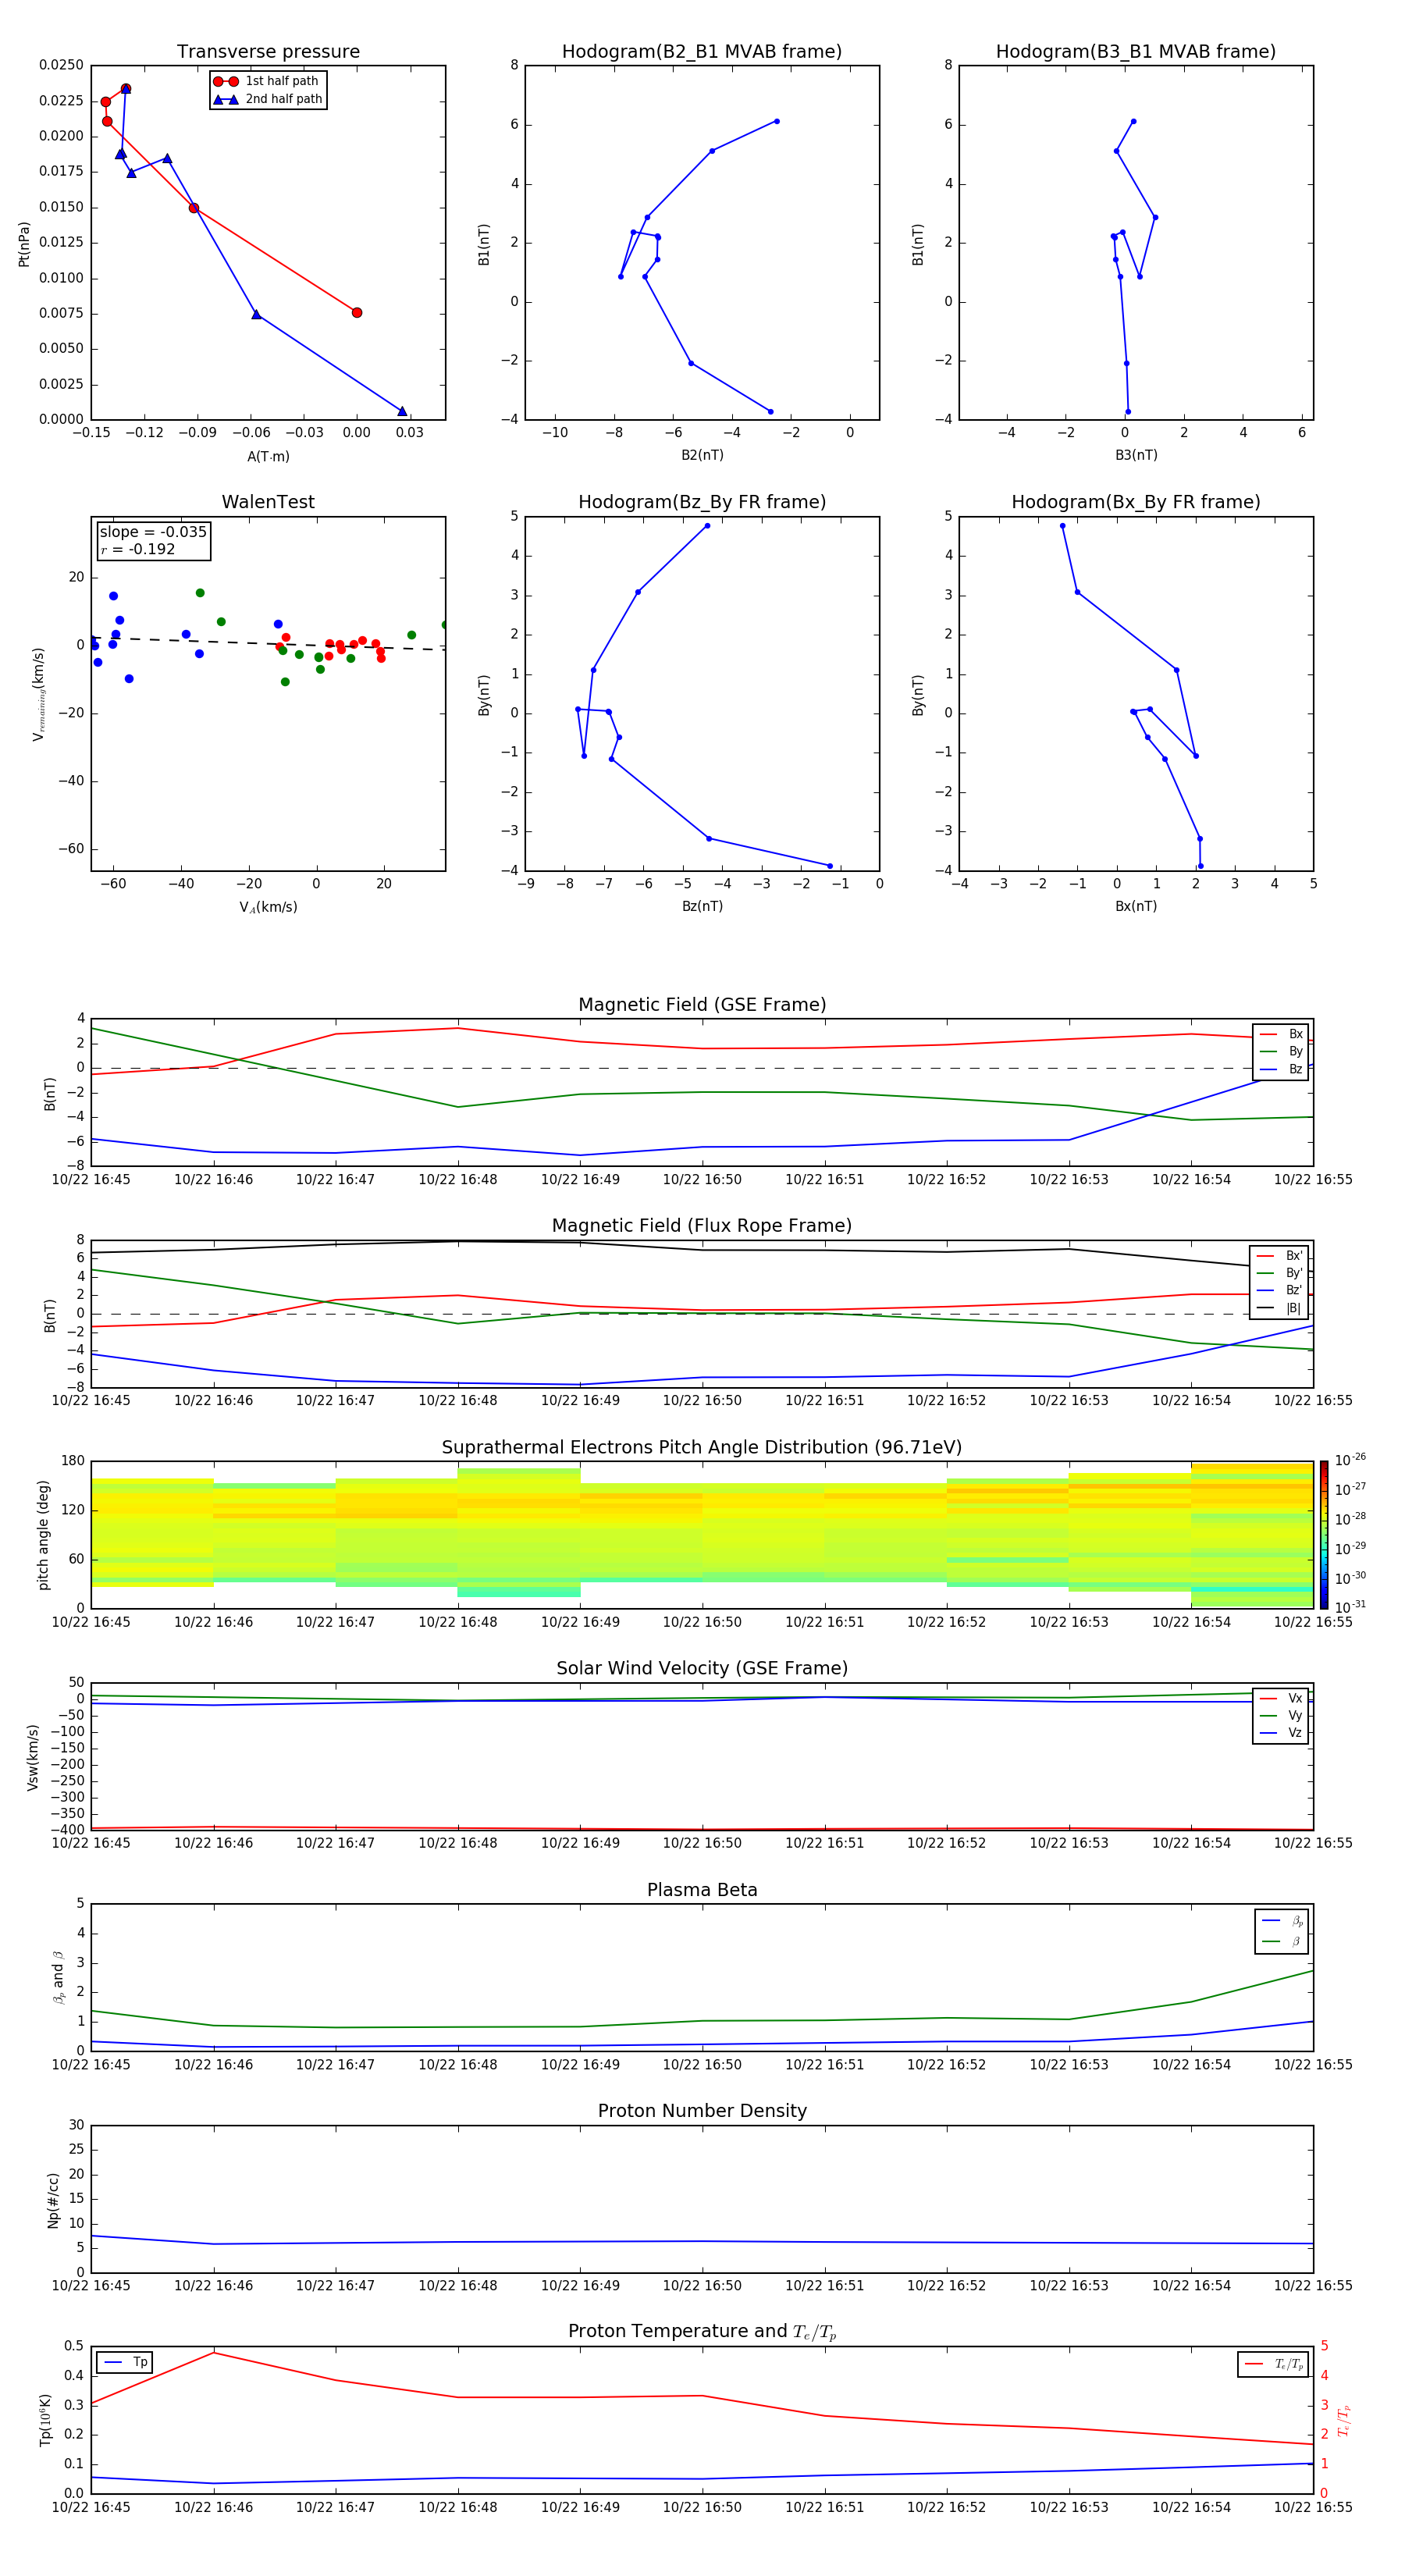Click '10/22 16:50' tick under GSE magnetic plot
The width and height of the screenshot is (1405, 2576).
pyautogui.click(x=702, y=1180)
